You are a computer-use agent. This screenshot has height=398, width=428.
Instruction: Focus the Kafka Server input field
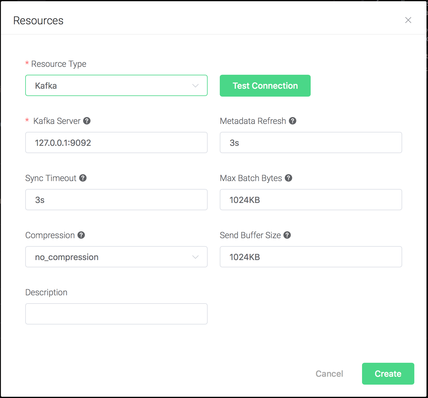point(116,142)
